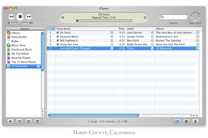208x138 pixels.
Task: Open Top 25 Most Played playlist
Action: pos(23,62)
